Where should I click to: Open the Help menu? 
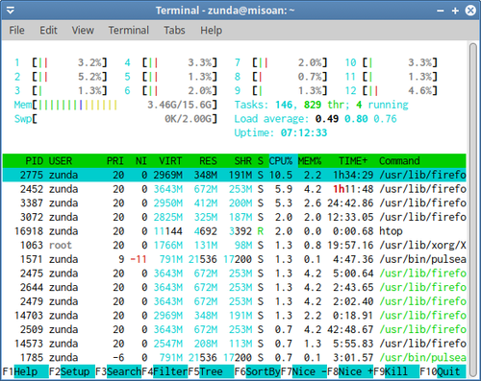211,31
